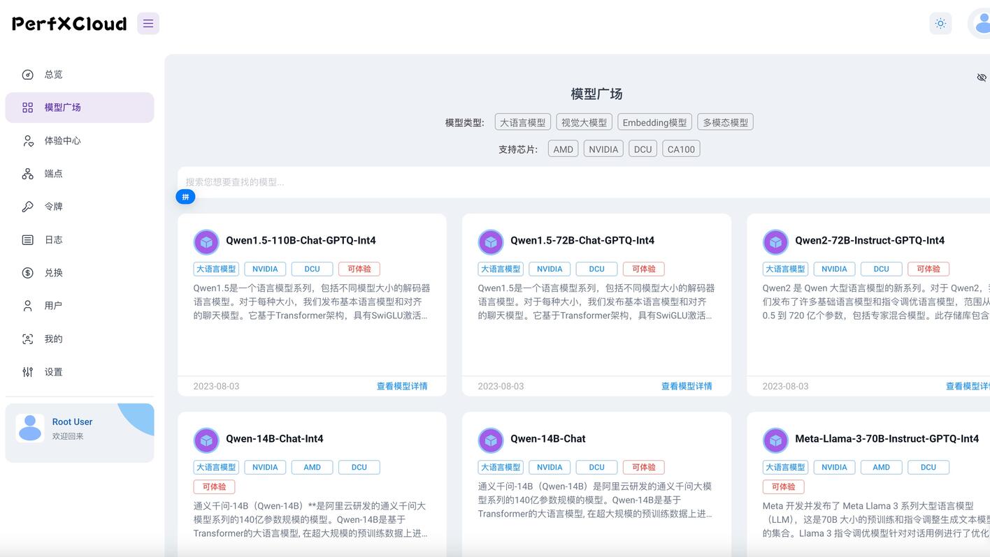This screenshot has height=557, width=990.
Task: Click the crossed-eye hide icon
Action: pos(982,77)
